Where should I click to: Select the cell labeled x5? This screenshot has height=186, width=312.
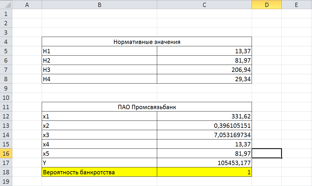[x=99, y=153]
